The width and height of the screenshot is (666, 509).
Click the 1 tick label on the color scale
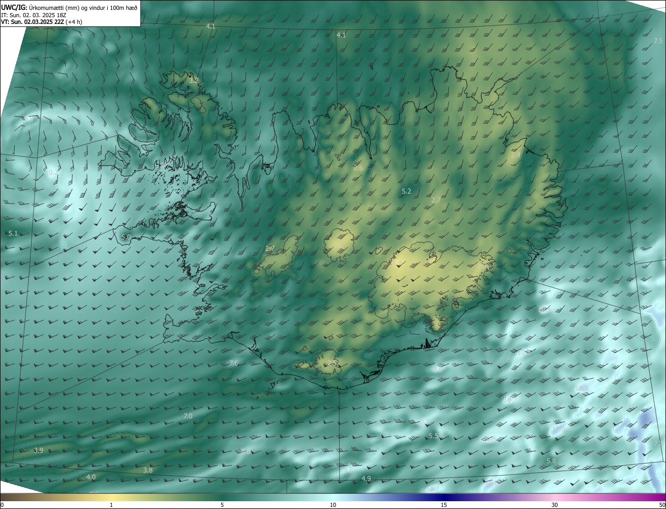[111, 505]
